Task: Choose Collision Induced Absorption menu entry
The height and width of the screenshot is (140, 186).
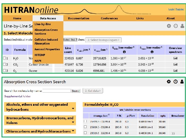Action: tap(46, 41)
